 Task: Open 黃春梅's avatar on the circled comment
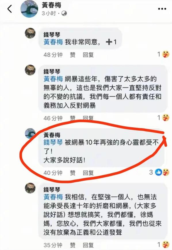click(30, 133)
